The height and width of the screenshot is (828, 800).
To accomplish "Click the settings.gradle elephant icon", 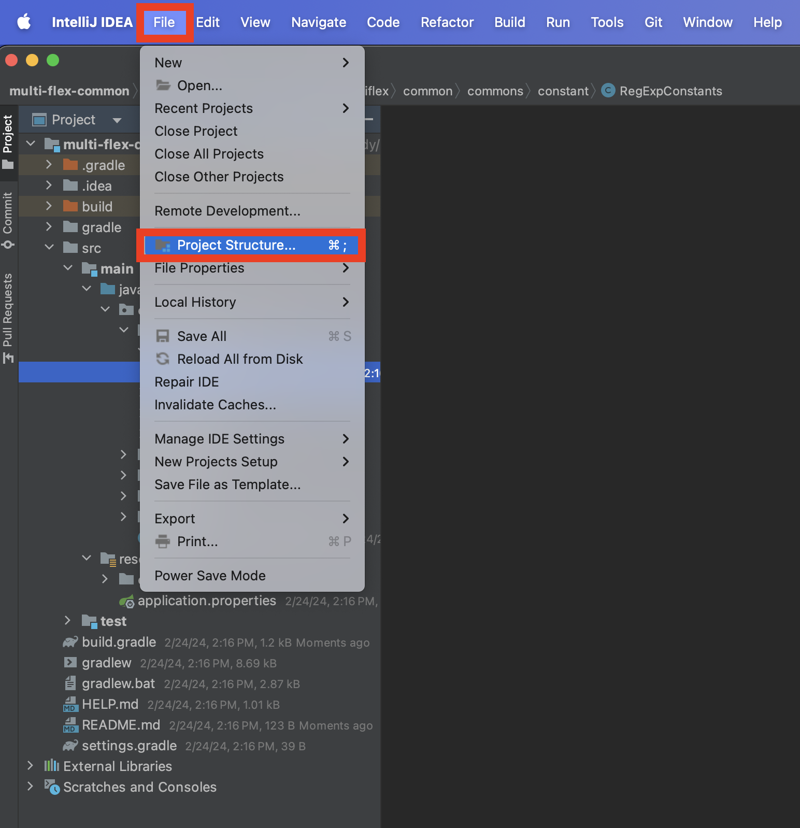I will tap(70, 746).
